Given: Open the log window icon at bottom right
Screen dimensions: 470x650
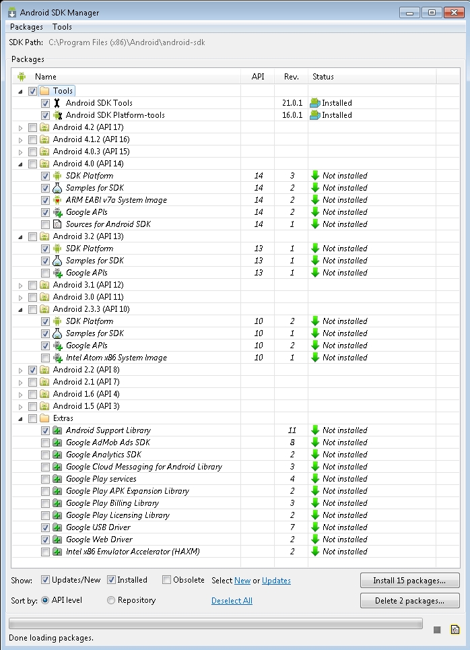Looking at the screenshot, I should (x=455, y=630).
